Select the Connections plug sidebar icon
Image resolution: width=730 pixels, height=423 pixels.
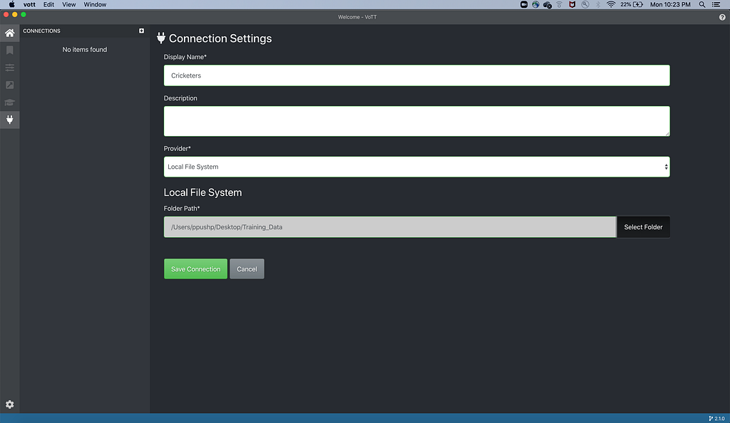pos(10,120)
